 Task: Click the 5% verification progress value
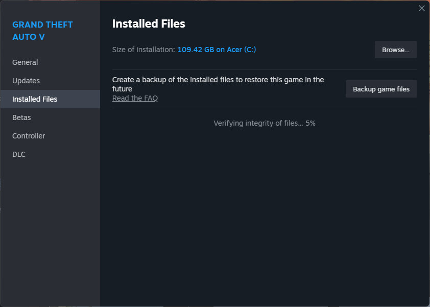coord(310,123)
